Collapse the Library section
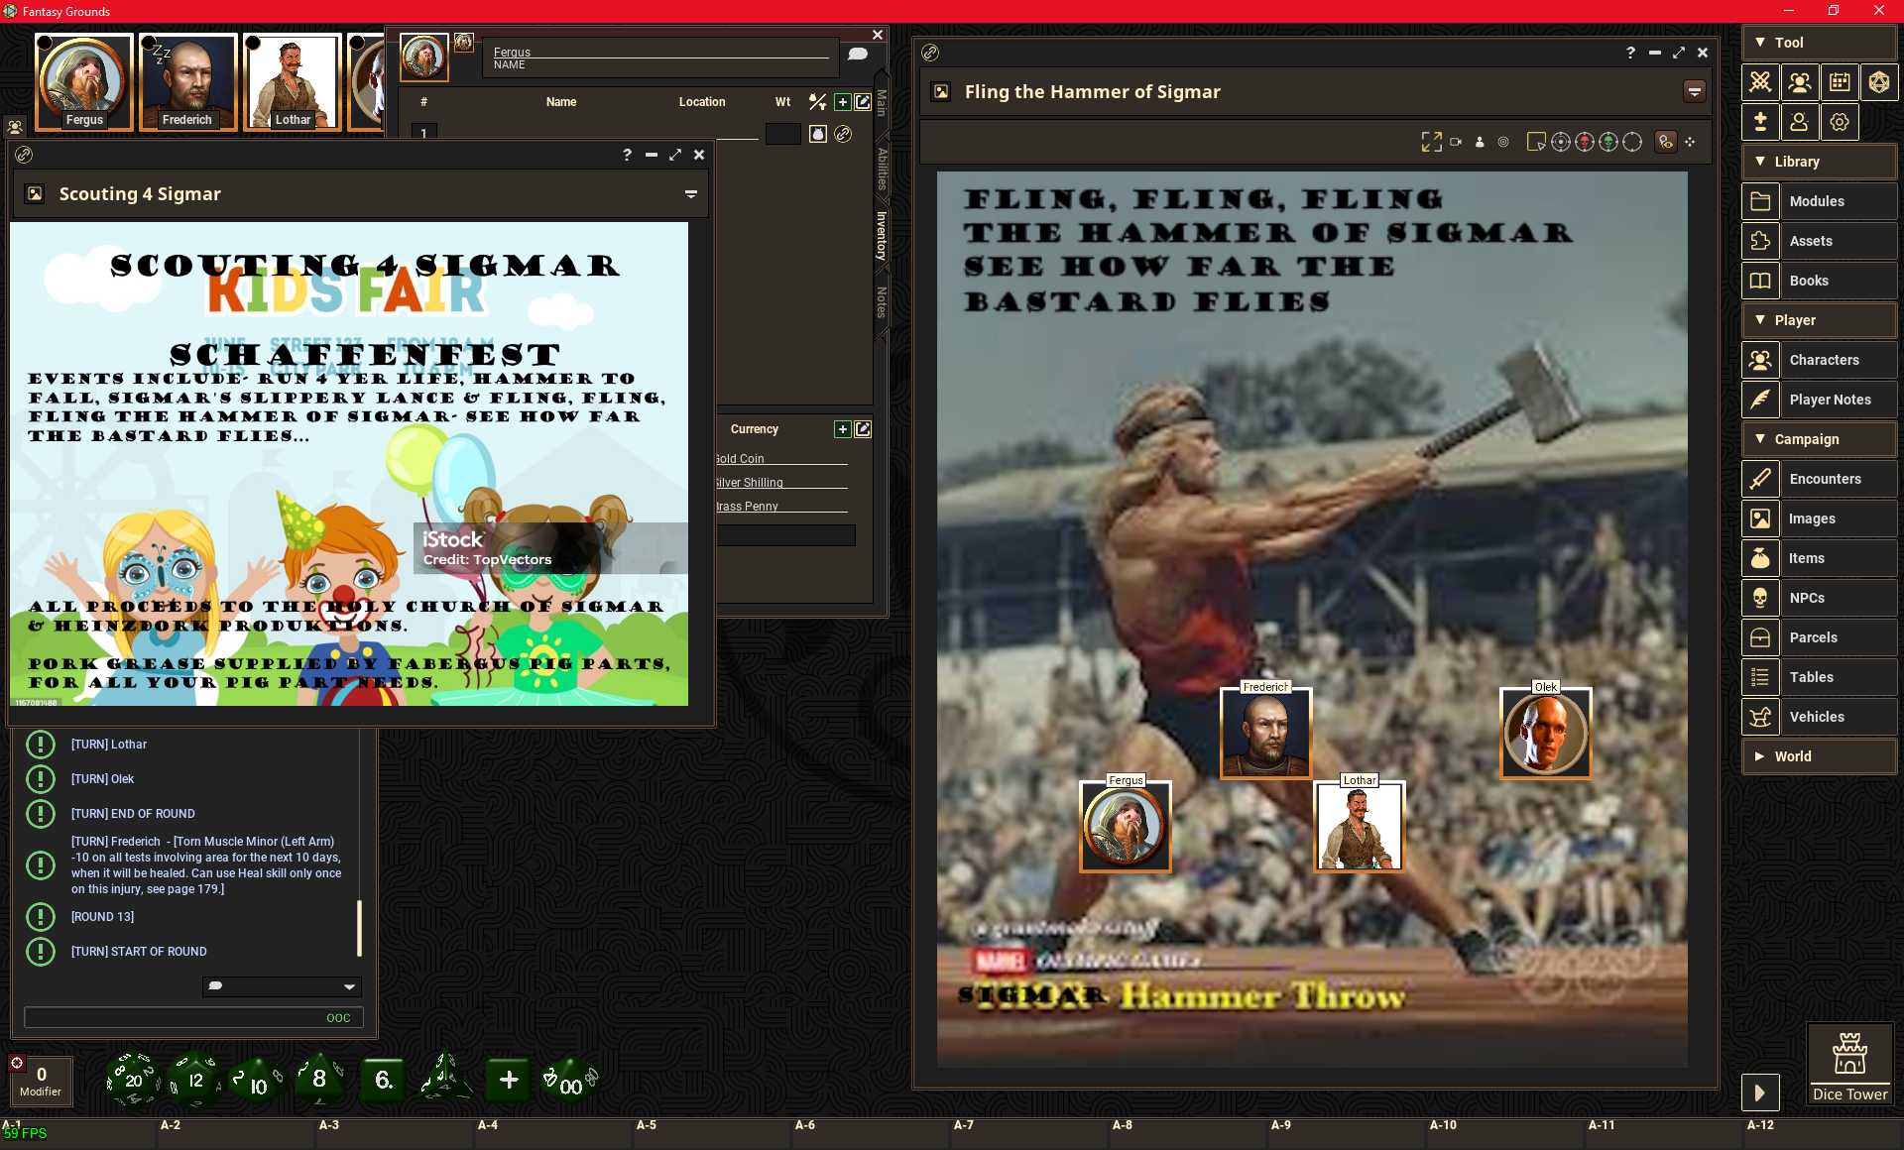Screen dimensions: 1904x1150 (1819, 162)
